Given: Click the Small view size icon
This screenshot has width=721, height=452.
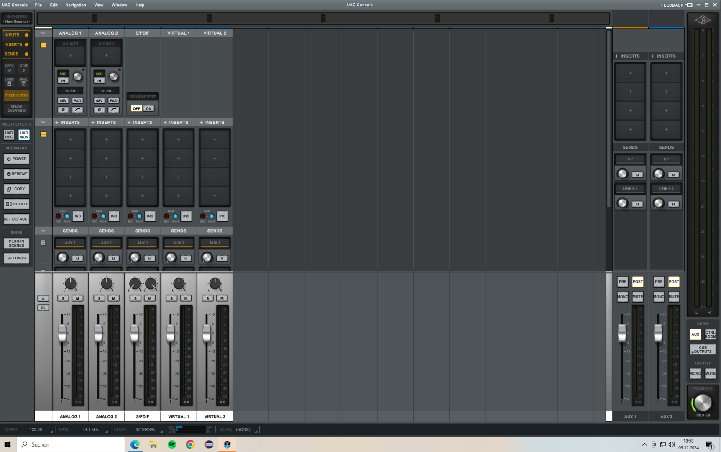Looking at the screenshot, I should coord(23,82).
